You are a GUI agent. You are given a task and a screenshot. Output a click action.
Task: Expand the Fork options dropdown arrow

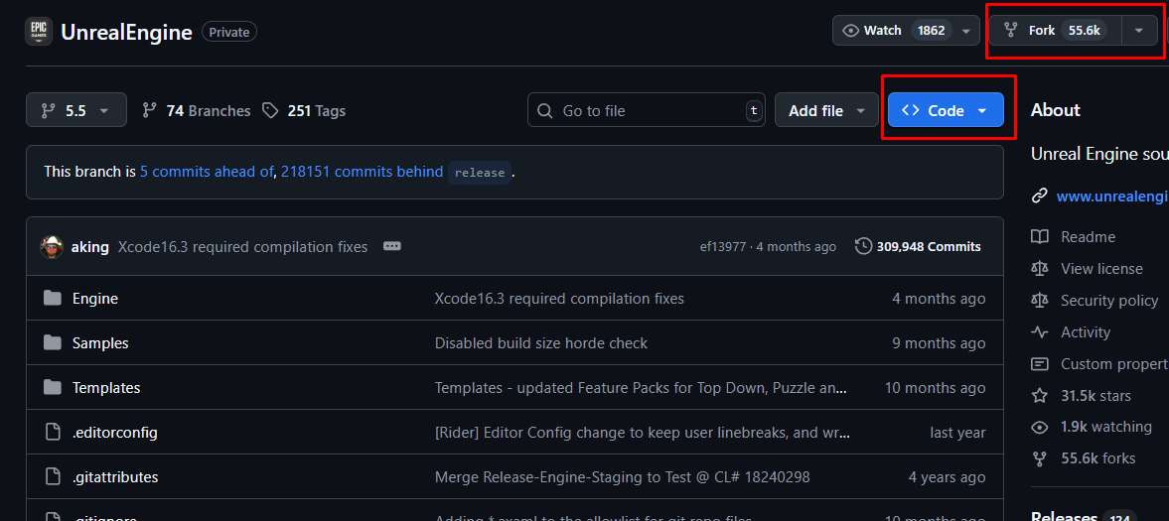coord(1139,31)
